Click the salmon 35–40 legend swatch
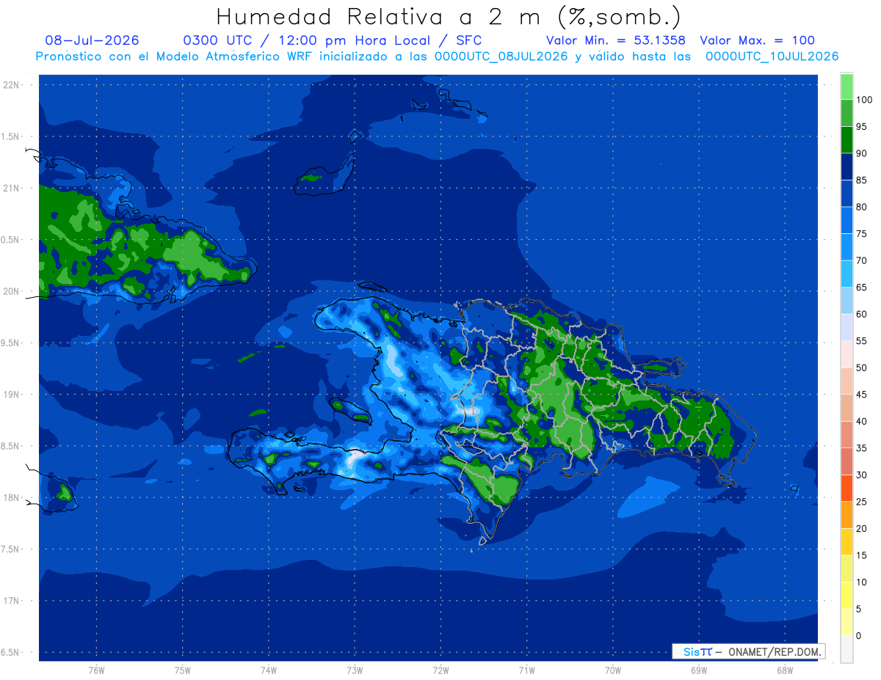 point(846,434)
